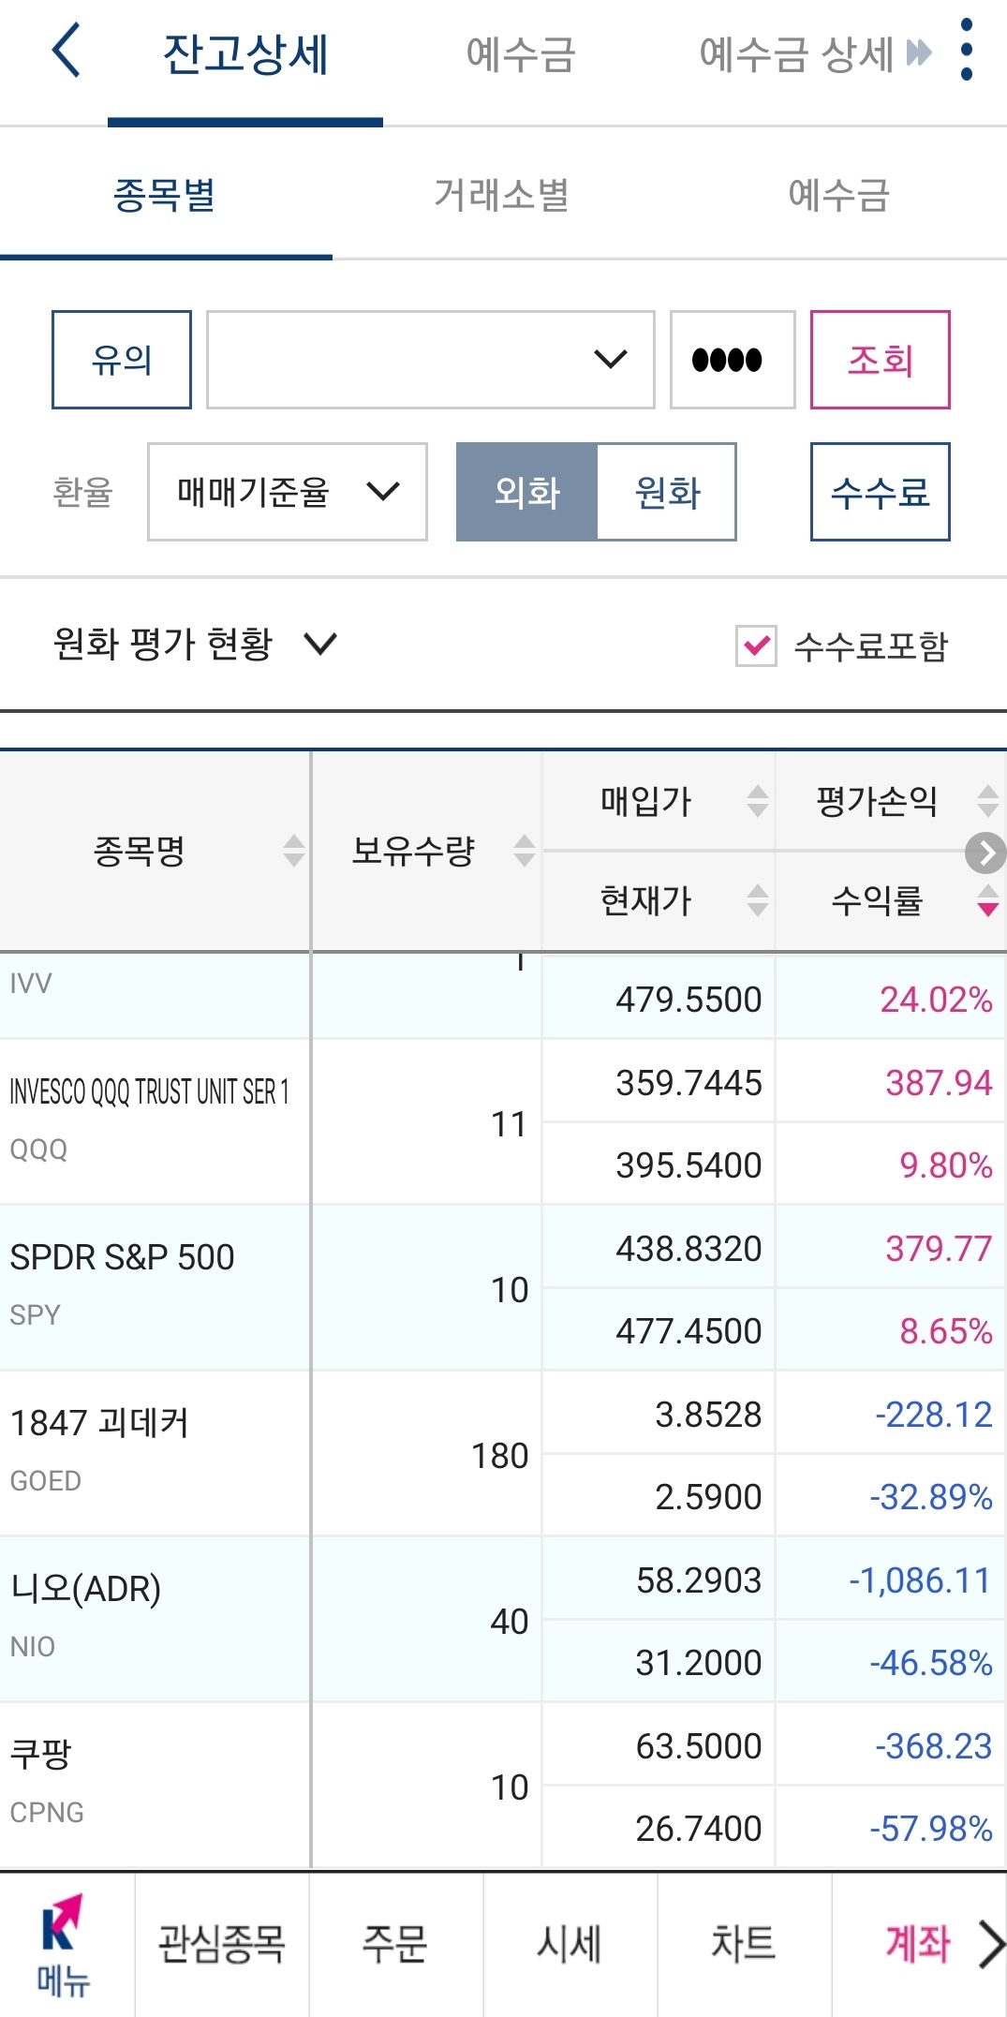Tap SPY profit value 379.77
This screenshot has height=2017, width=1007.
[x=939, y=1249]
